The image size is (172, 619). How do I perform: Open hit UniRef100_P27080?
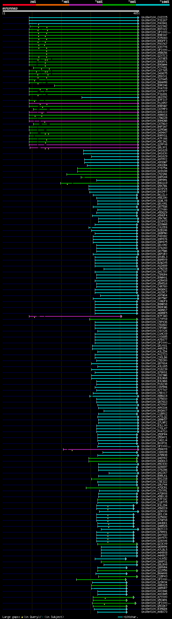(154, 210)
